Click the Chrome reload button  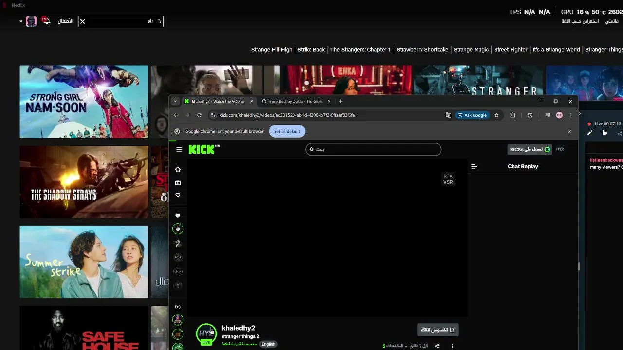[199, 115]
